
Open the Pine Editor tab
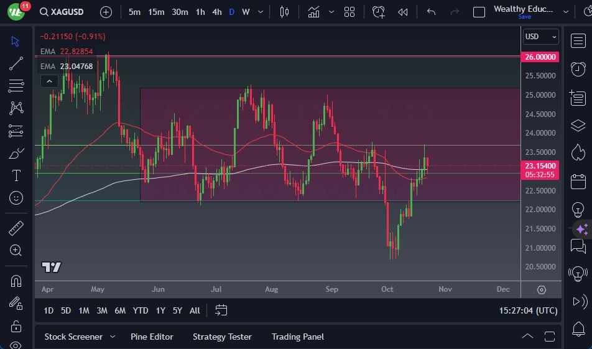pyautogui.click(x=152, y=337)
